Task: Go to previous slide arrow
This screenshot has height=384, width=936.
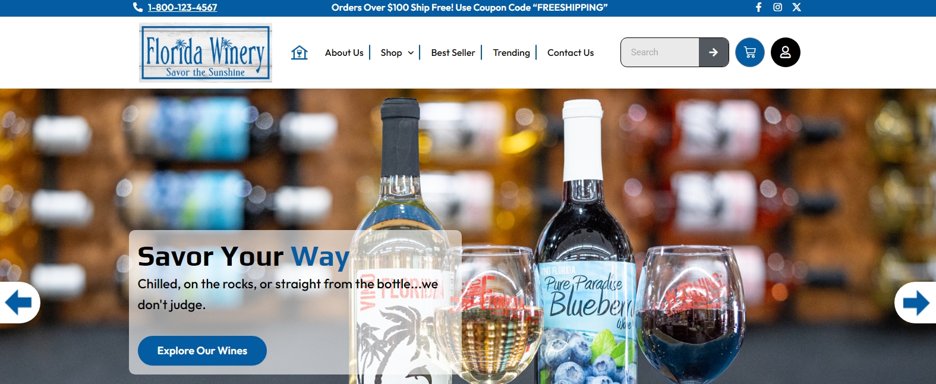Action: click(18, 303)
